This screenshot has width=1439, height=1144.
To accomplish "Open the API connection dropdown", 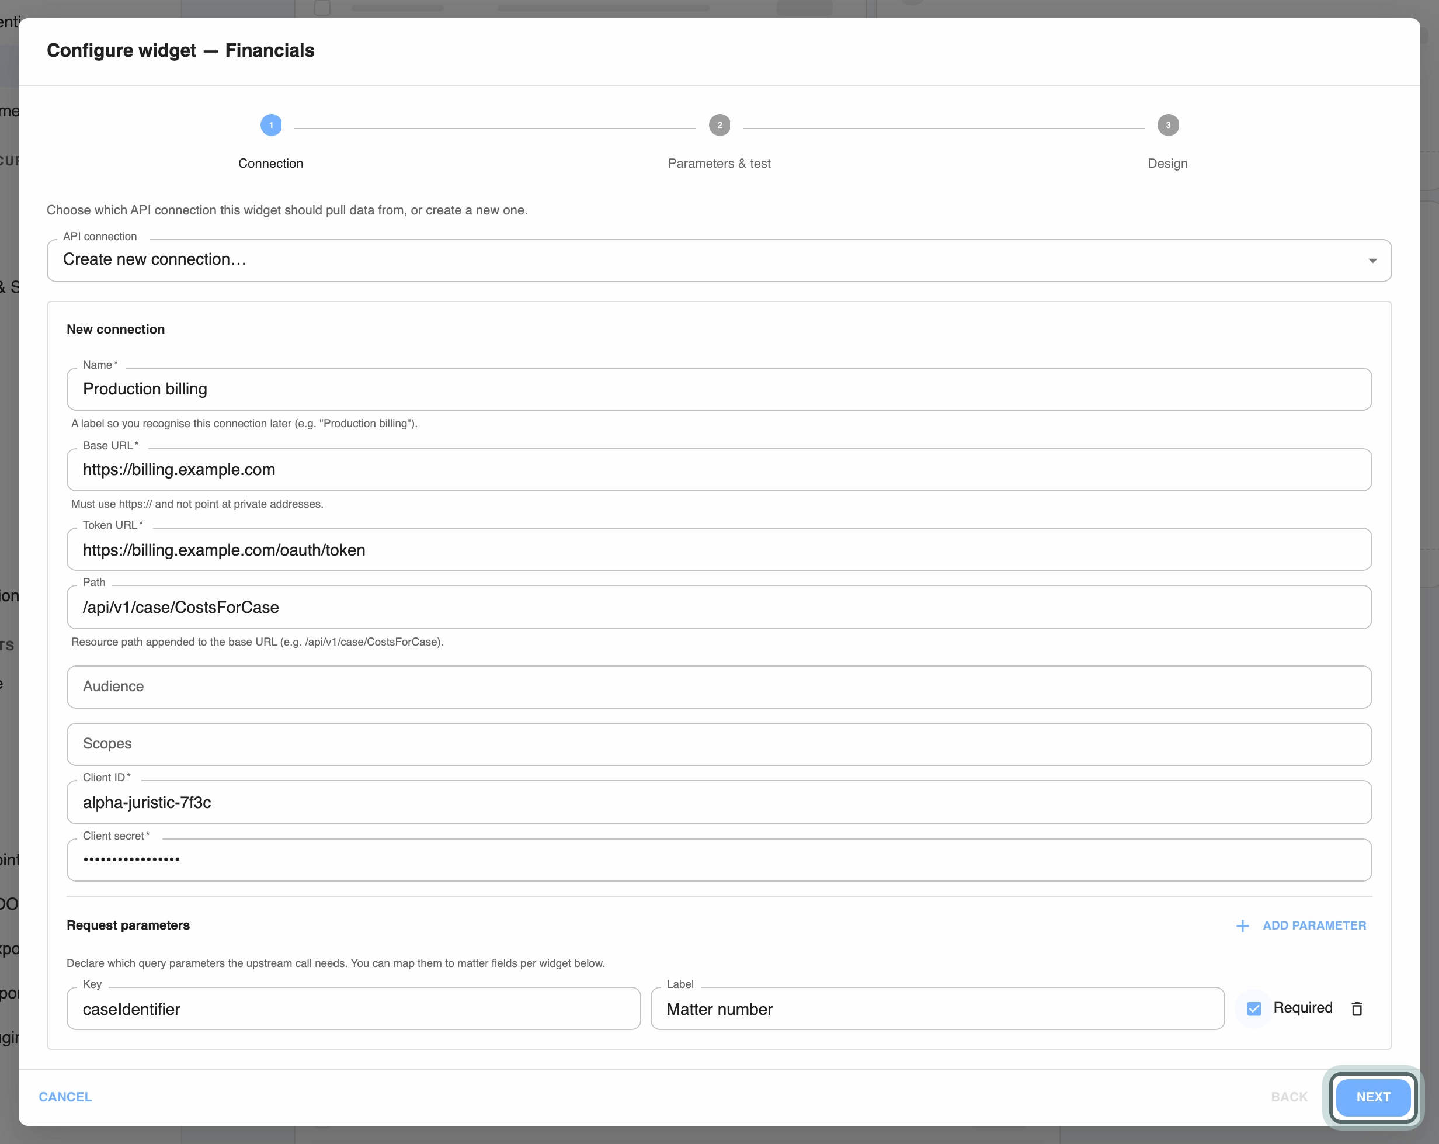I will click(x=719, y=260).
